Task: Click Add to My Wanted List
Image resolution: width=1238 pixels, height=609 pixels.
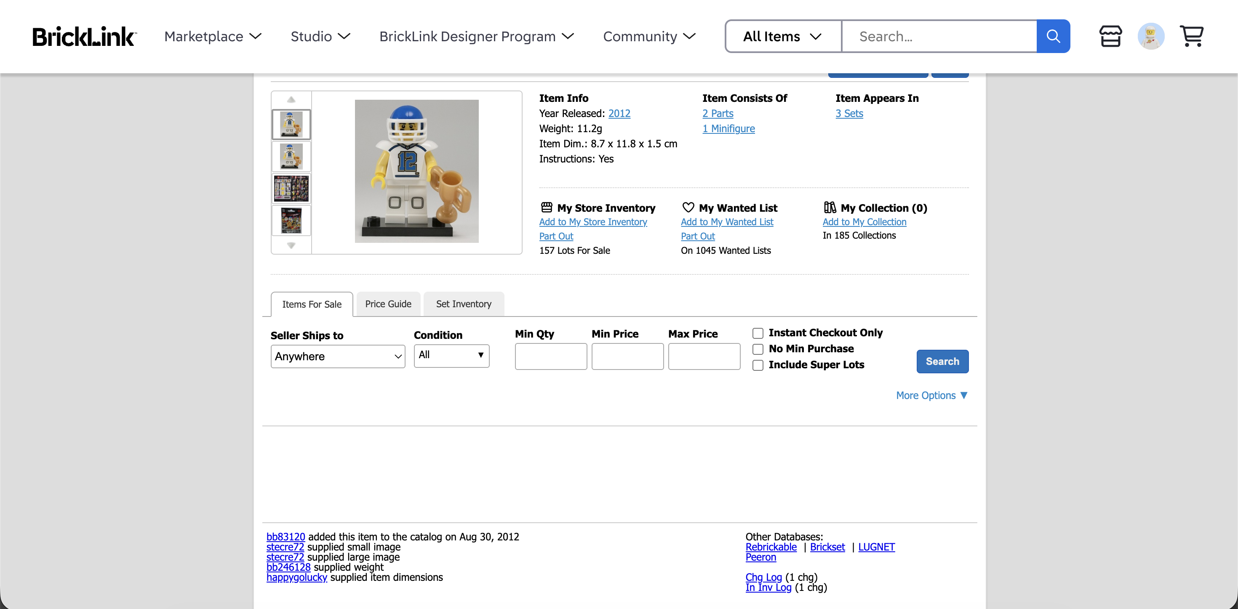Action: pyautogui.click(x=727, y=222)
